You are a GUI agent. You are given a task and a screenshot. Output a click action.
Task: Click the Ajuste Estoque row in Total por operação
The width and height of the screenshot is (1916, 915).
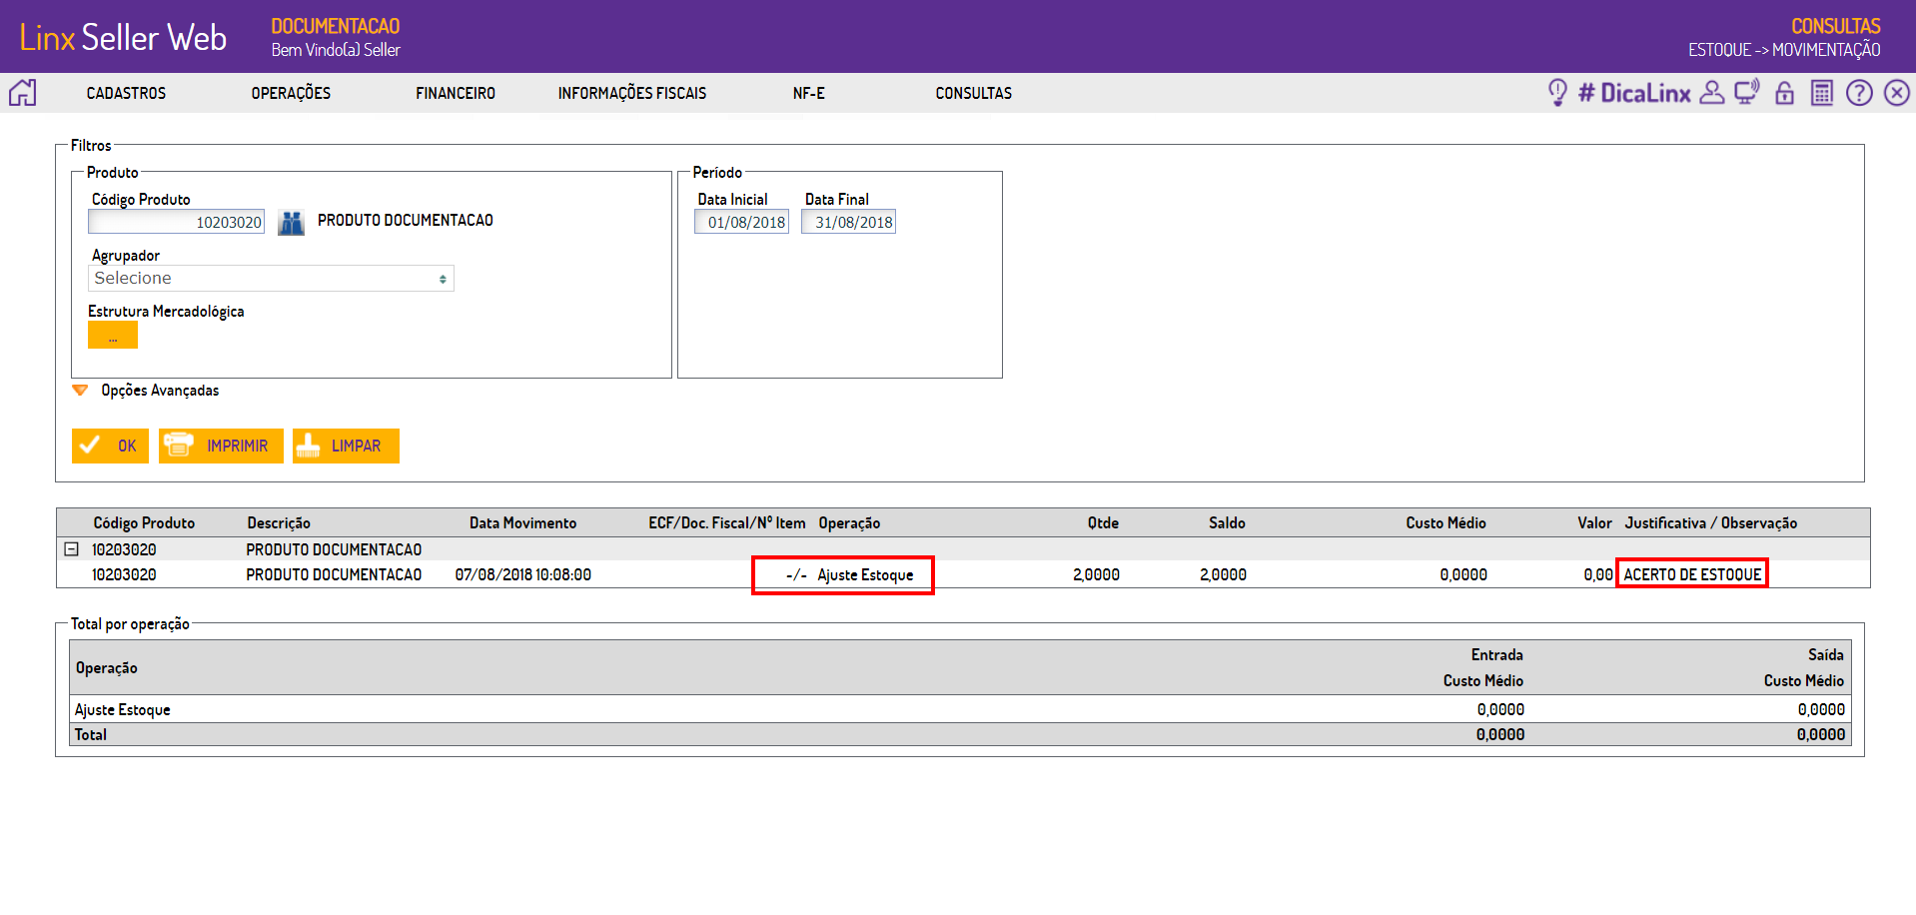(961, 709)
